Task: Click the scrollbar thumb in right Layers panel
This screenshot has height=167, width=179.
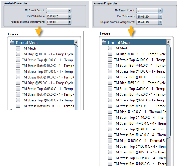Action: click(x=168, y=92)
